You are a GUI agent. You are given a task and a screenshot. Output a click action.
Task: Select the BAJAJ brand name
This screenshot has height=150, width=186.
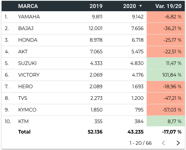[26, 28]
